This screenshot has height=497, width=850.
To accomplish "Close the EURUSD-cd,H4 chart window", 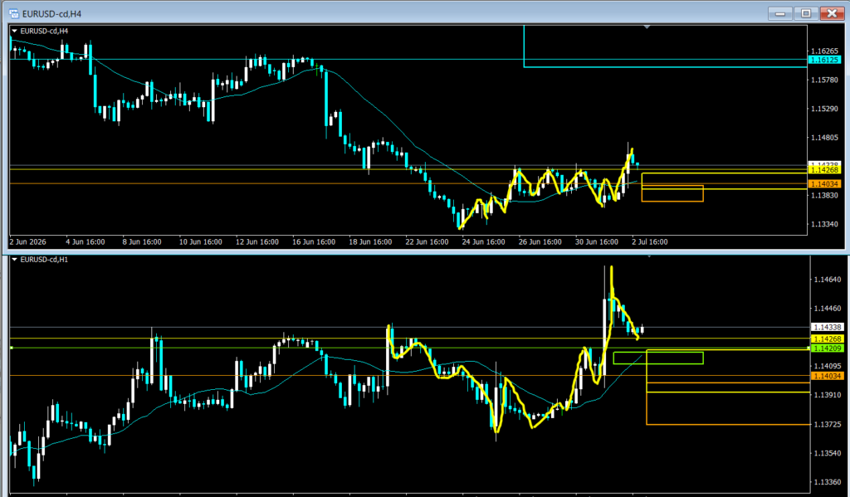I will click(x=832, y=13).
